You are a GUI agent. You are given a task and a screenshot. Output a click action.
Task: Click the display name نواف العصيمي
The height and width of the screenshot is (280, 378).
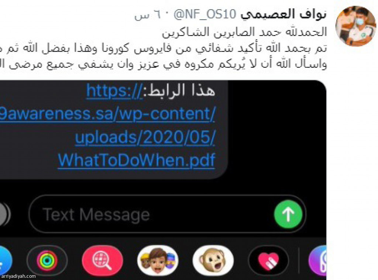pos(283,14)
